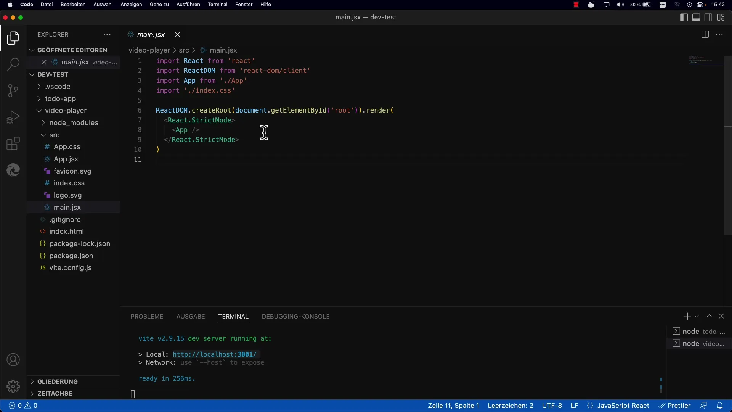Click the src breadcrumb segment

(184, 50)
